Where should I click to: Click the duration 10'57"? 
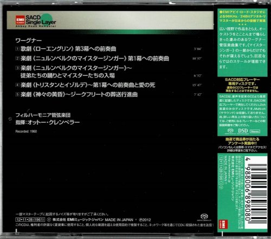click(197, 59)
